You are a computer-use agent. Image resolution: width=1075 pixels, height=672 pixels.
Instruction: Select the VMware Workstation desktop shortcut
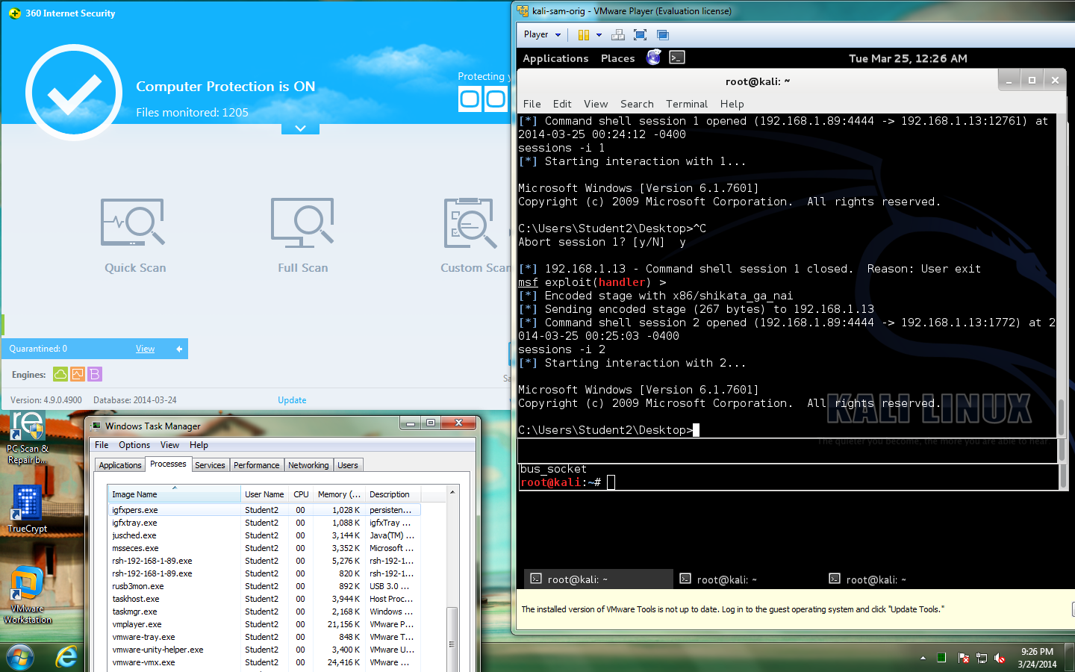tap(28, 595)
